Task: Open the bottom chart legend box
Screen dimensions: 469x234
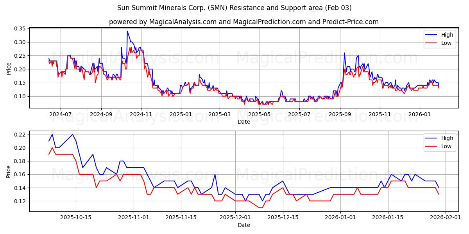Action: coord(439,142)
